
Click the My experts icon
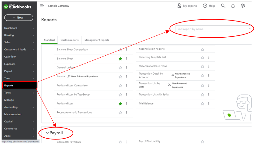tap(179, 6)
